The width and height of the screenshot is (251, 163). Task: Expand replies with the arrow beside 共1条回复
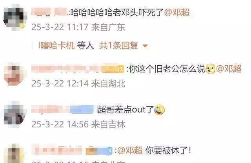[145, 46]
